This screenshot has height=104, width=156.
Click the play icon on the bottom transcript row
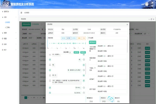click(x=50, y=93)
